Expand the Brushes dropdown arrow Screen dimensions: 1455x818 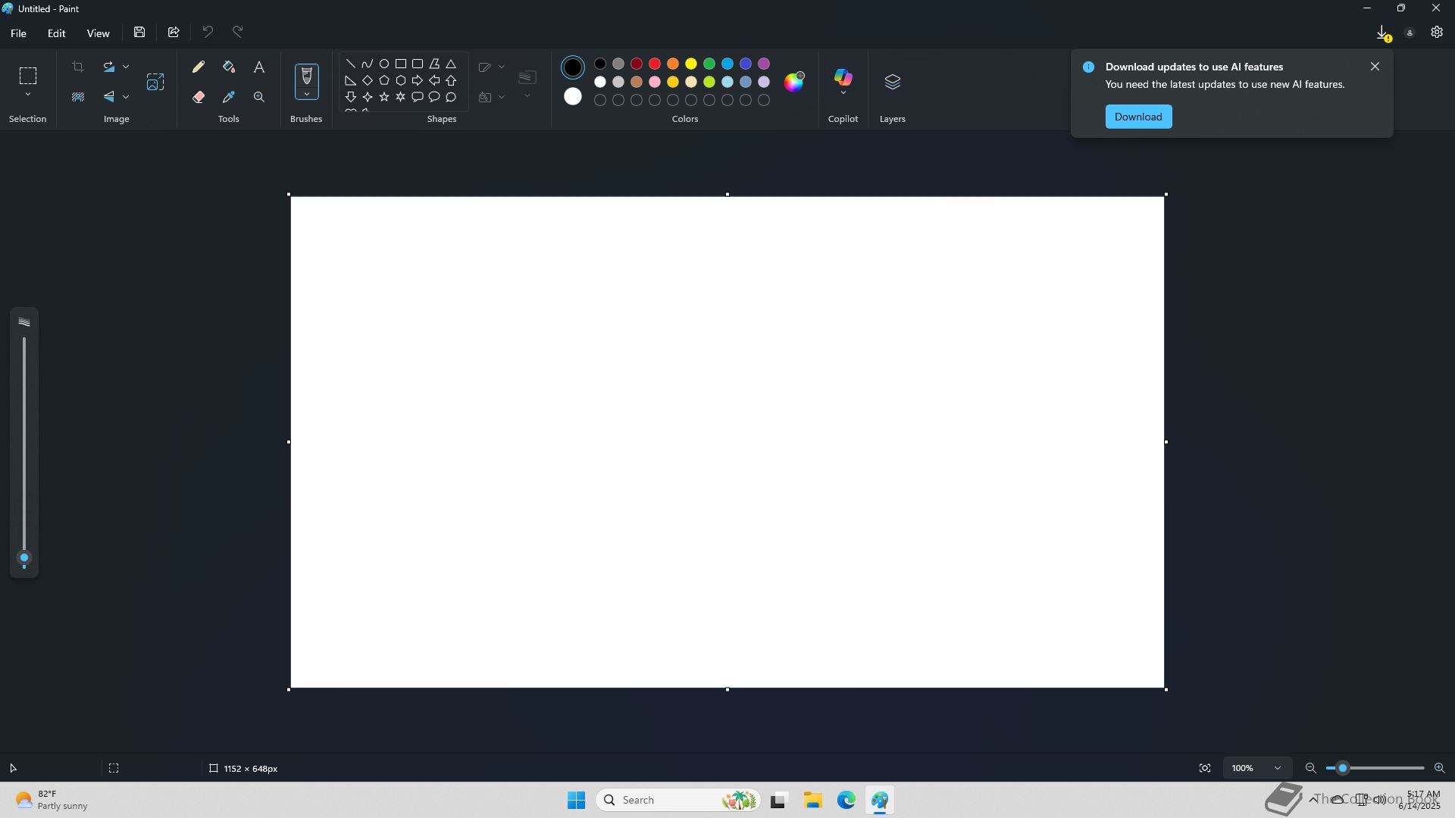tap(307, 95)
